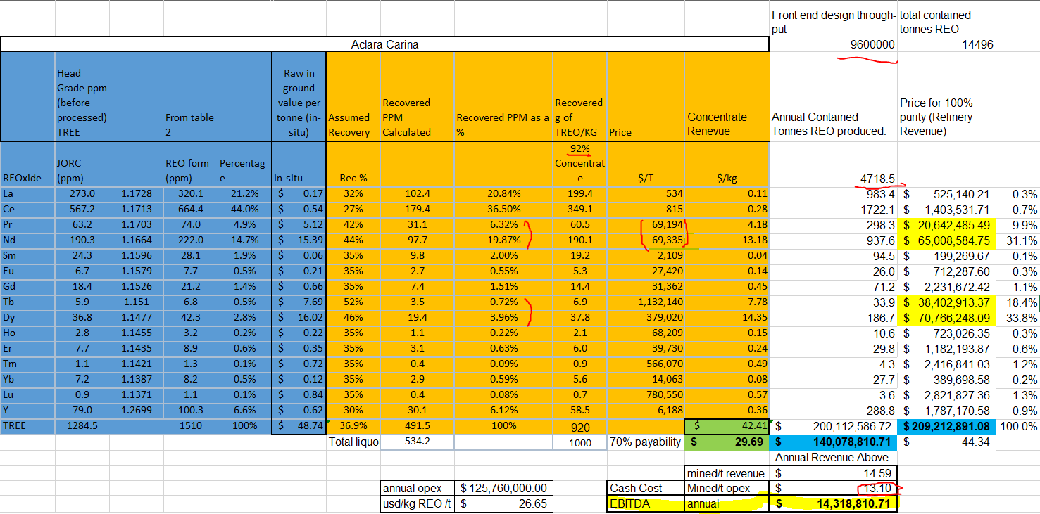Click the 'Total liquo' label cell

point(353,442)
